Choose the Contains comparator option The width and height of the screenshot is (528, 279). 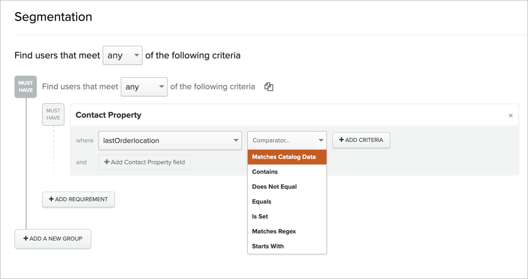pyautogui.click(x=265, y=172)
